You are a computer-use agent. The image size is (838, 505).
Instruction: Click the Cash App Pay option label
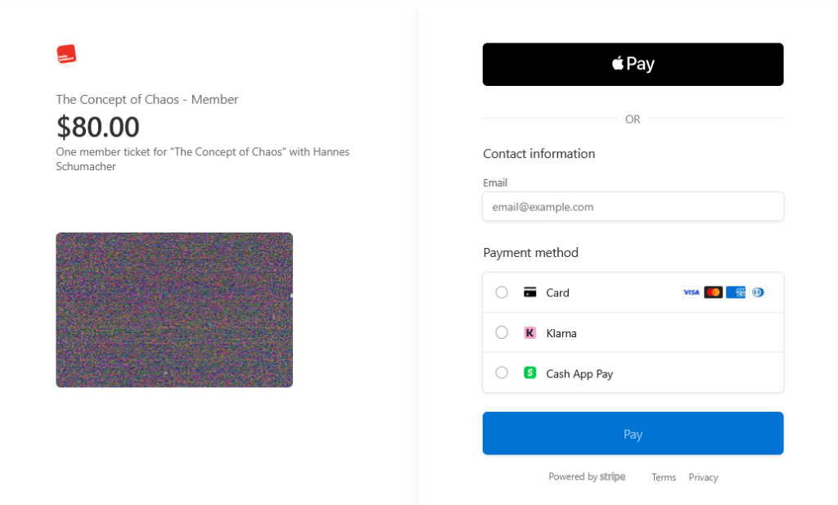pyautogui.click(x=579, y=374)
